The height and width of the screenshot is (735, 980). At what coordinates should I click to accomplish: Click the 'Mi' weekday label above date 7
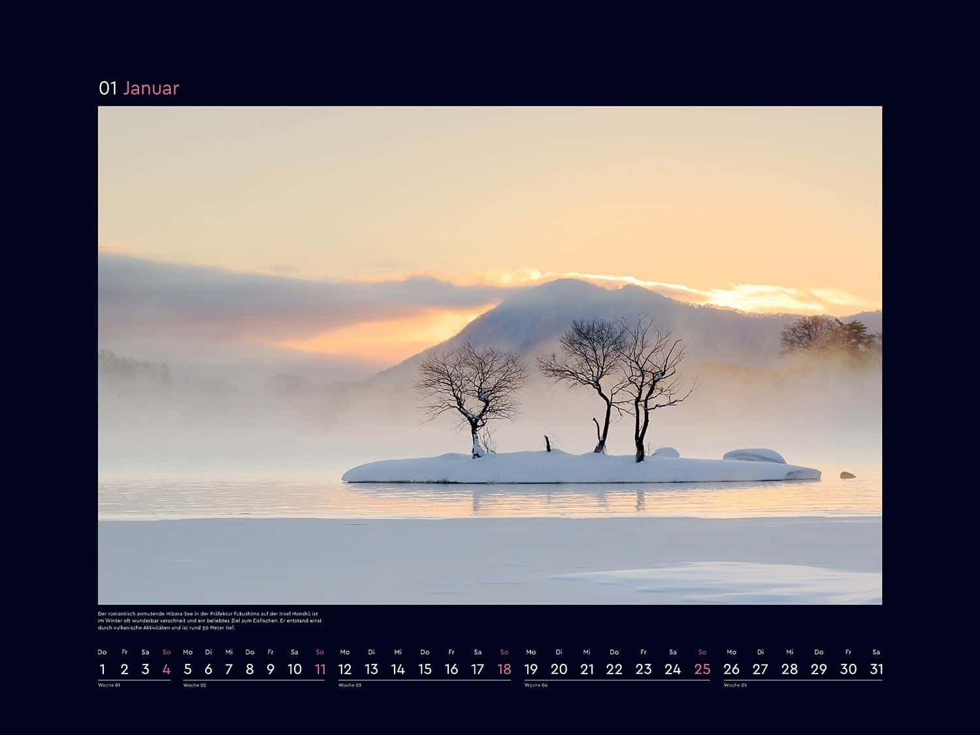[x=229, y=652]
